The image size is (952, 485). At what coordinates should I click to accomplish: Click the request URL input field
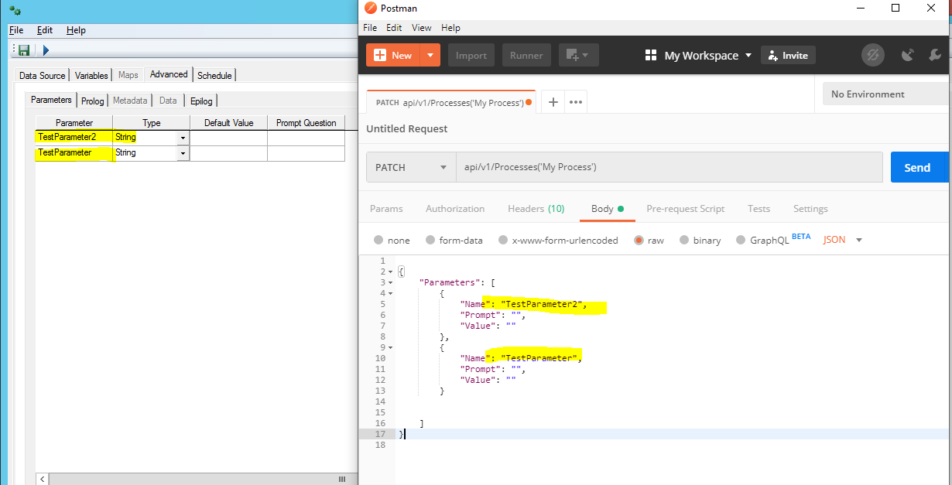669,167
